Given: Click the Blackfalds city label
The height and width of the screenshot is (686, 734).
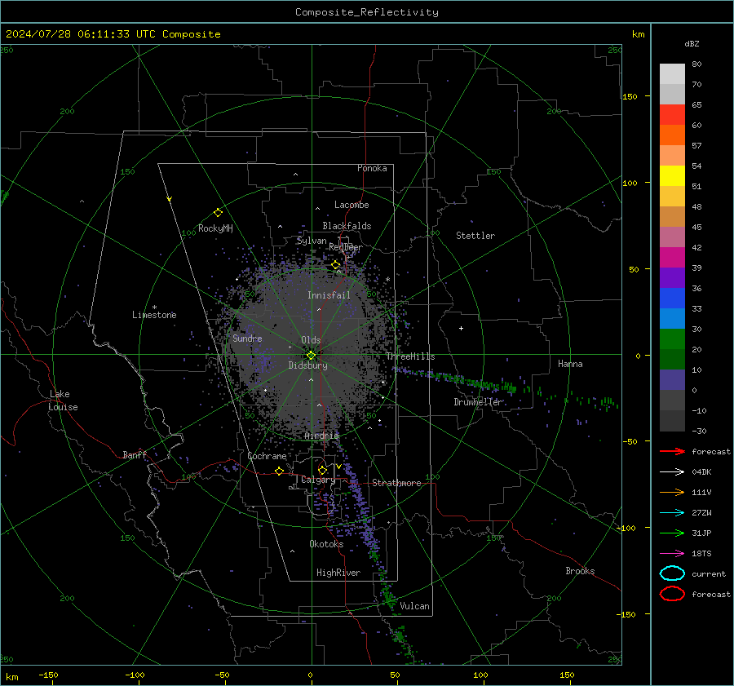Looking at the screenshot, I should pyautogui.click(x=347, y=226).
